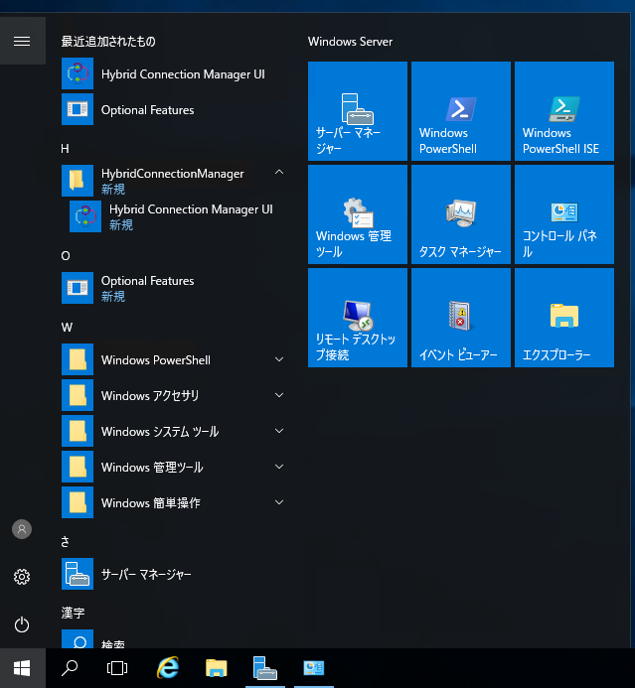
Task: Expand the Windows システム ツール folder chevron
Action: click(x=279, y=431)
